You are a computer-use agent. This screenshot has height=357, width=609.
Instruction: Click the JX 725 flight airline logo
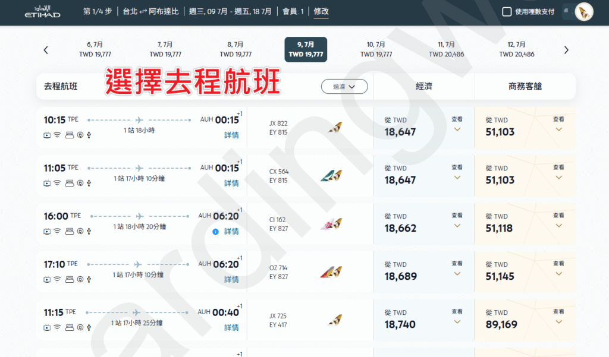pos(335,320)
